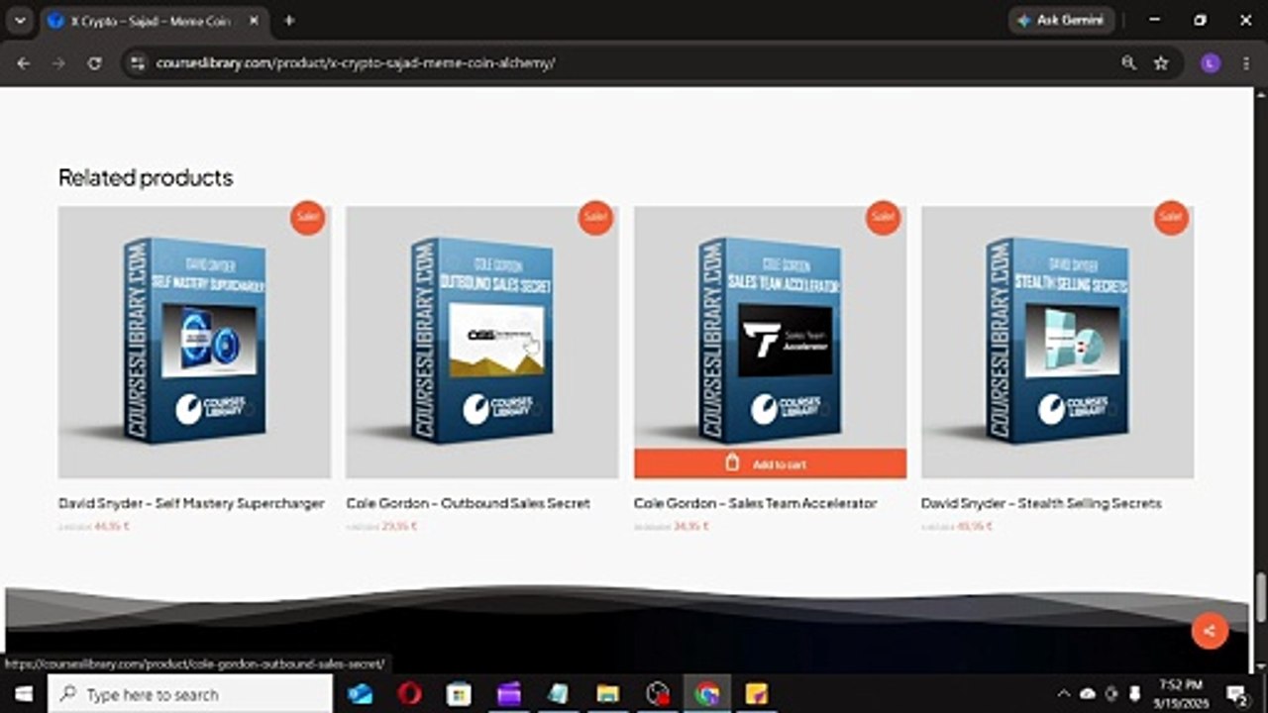This screenshot has height=713, width=1268.
Task: Reload the current page
Action: [x=94, y=62]
